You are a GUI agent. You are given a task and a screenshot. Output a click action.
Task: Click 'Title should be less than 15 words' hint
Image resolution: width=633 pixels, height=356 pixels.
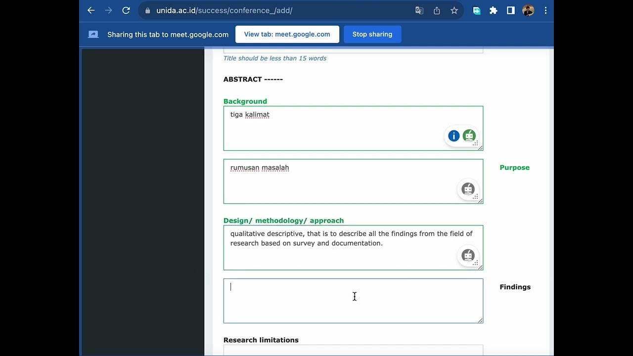pyautogui.click(x=275, y=58)
